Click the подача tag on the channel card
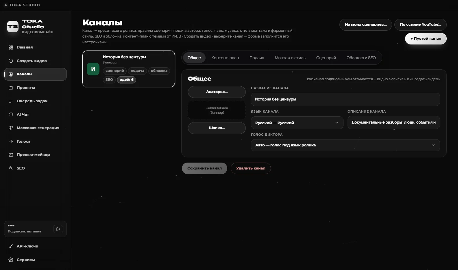 [137, 71]
